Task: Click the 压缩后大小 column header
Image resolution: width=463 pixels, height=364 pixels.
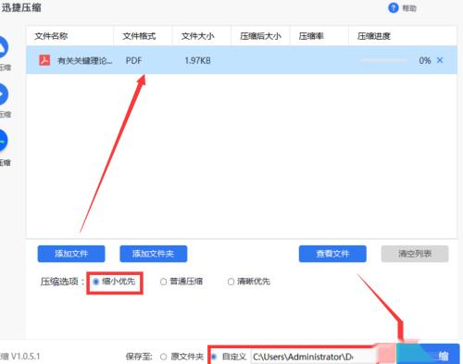Action: 260,36
